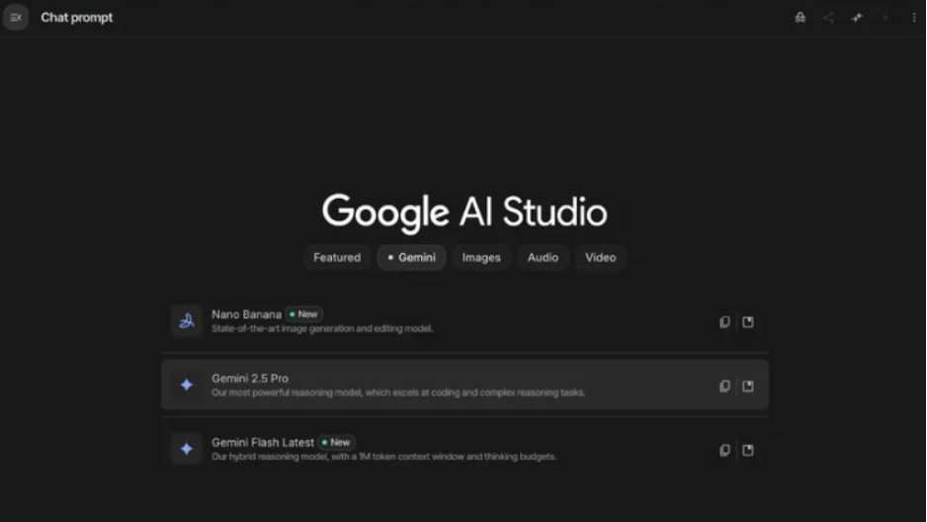Image resolution: width=927 pixels, height=522 pixels.
Task: Toggle the sidebar menu icon beside Chat prompt
Action: [16, 17]
